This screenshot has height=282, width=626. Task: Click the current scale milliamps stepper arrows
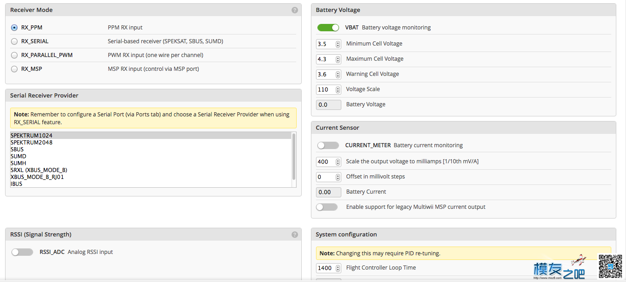[338, 162]
